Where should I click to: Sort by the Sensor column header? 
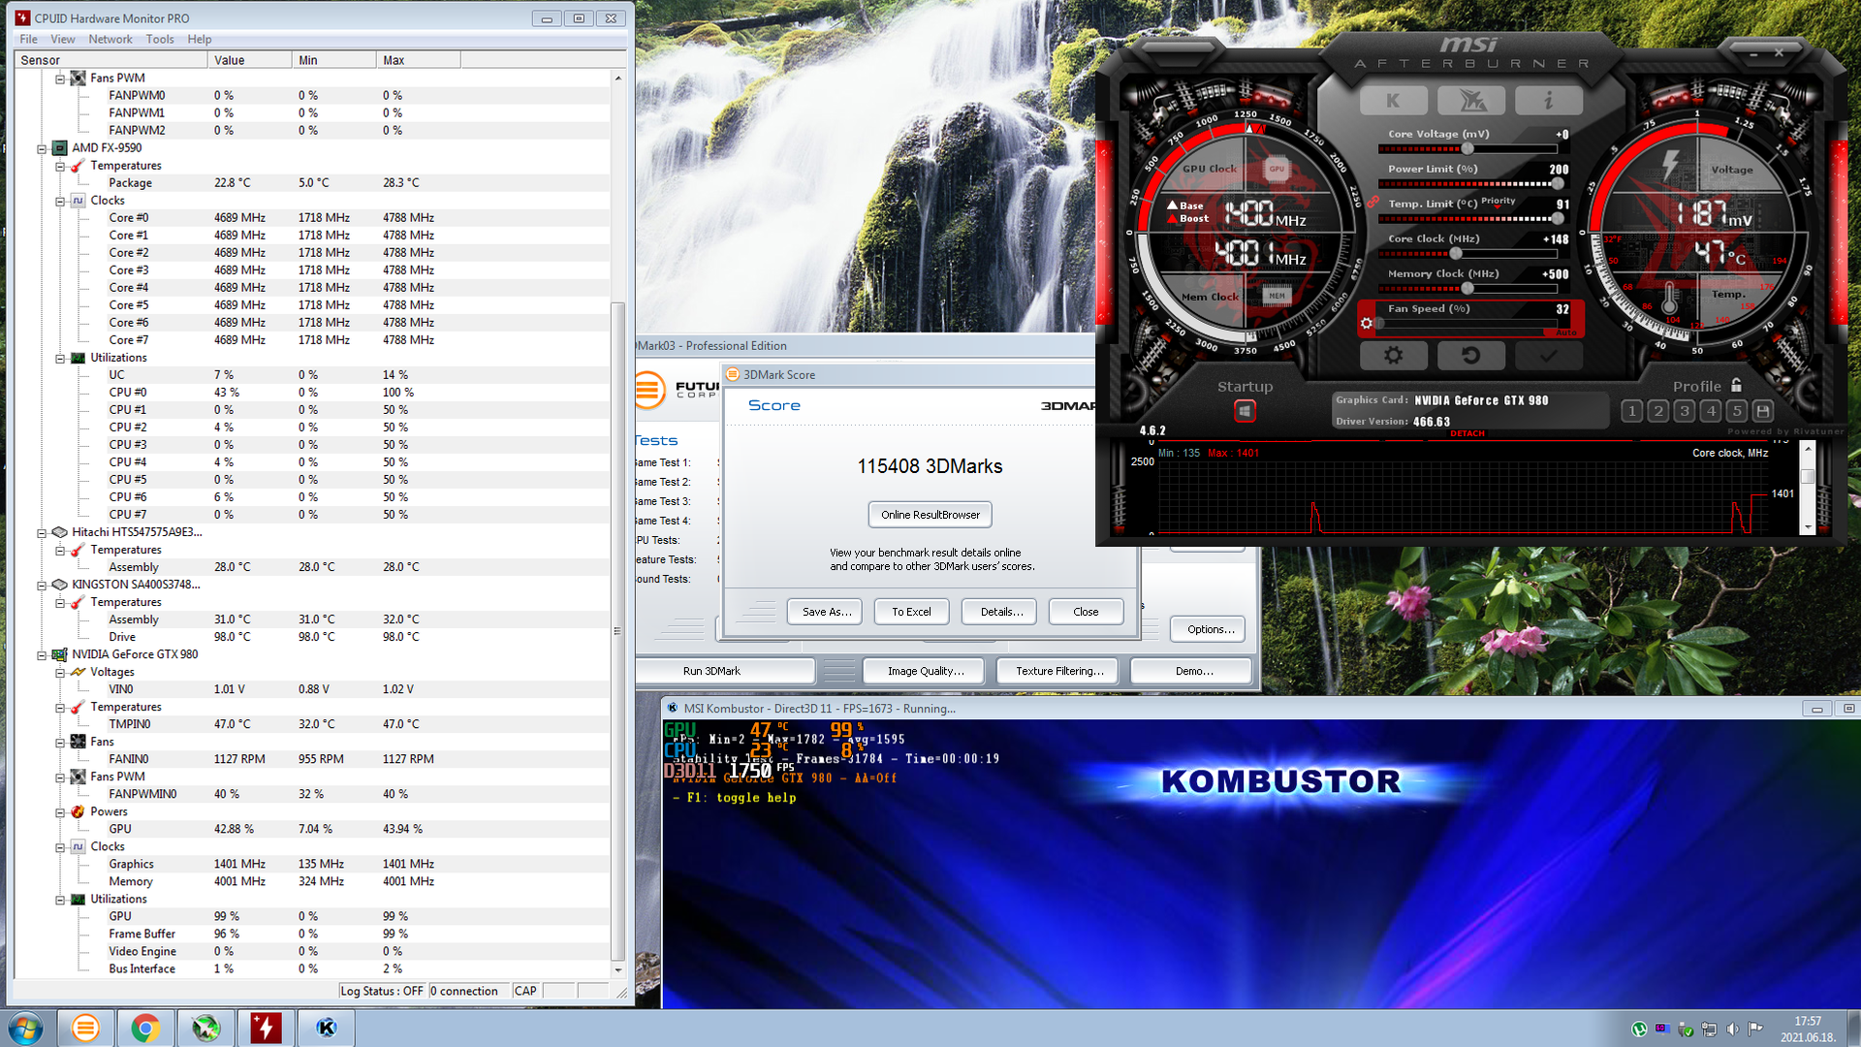[110, 60]
